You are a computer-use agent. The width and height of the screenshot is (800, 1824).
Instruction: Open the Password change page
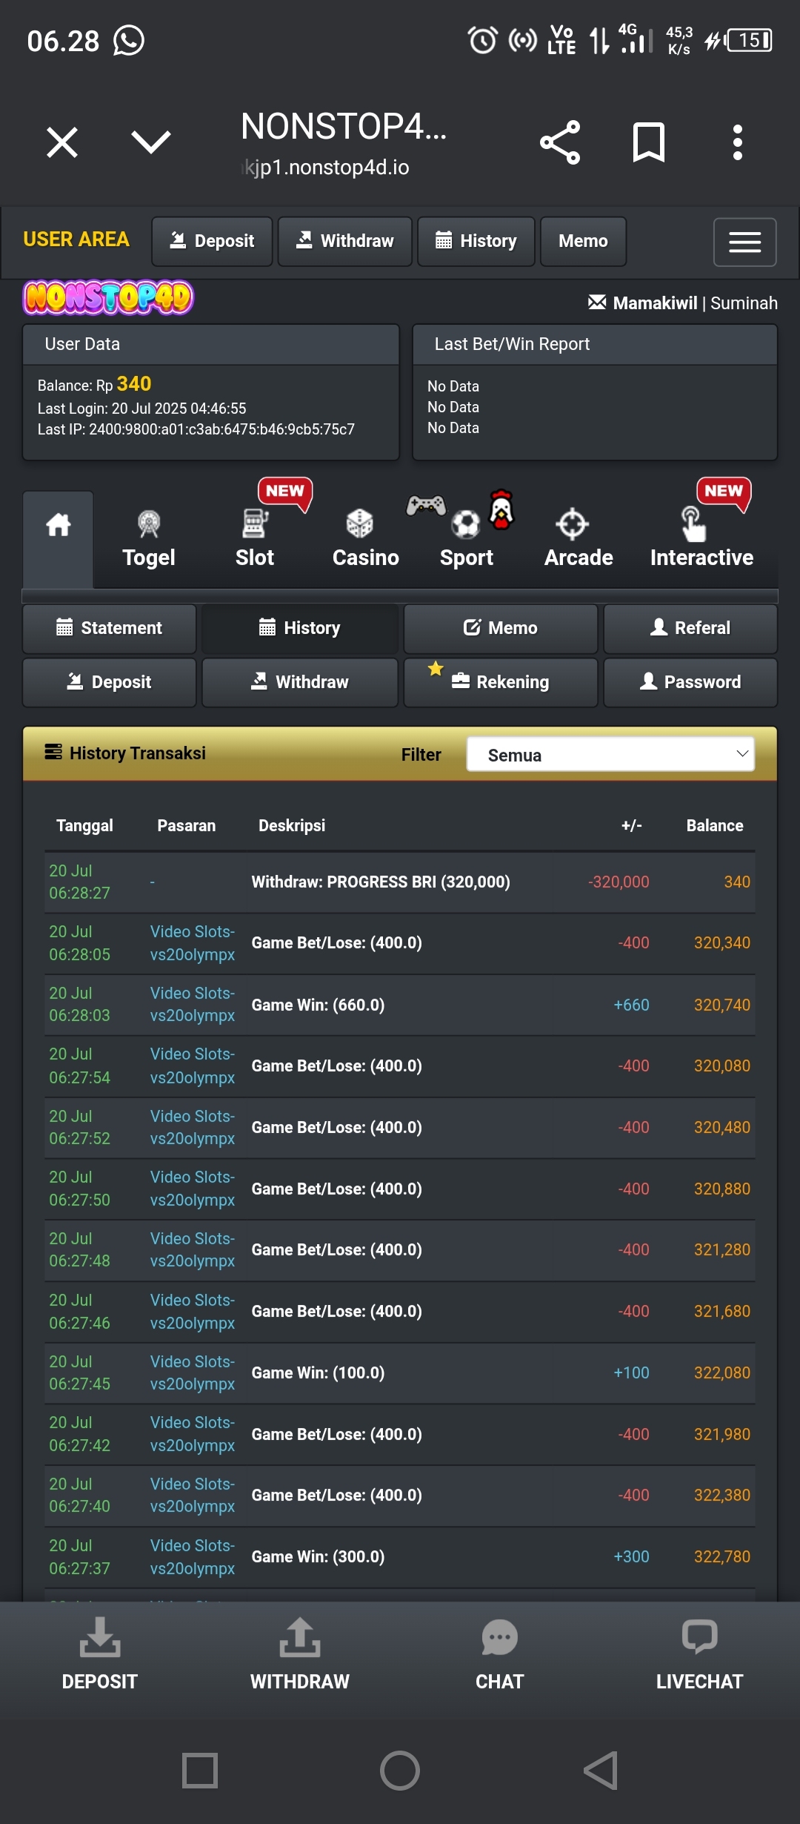tap(690, 682)
